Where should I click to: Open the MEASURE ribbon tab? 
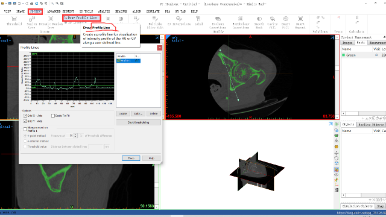click(x=121, y=11)
